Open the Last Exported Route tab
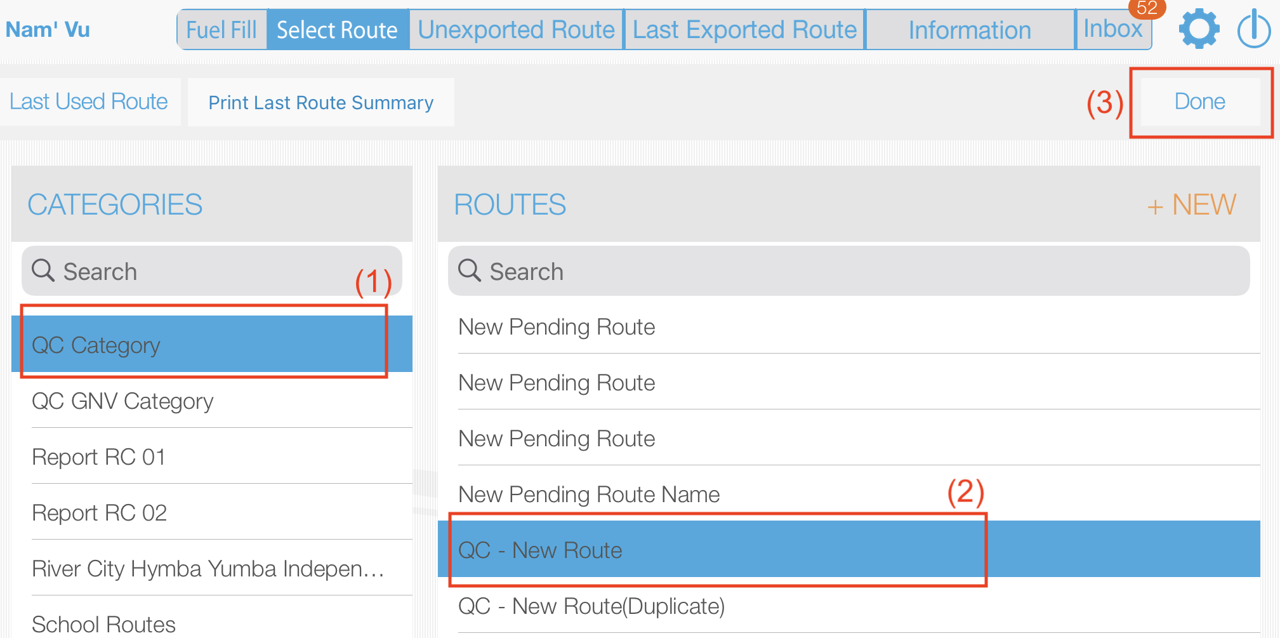 743,29
